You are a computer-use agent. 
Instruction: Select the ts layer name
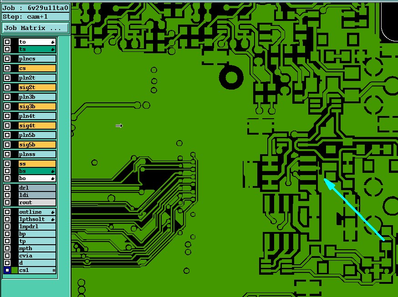point(37,49)
